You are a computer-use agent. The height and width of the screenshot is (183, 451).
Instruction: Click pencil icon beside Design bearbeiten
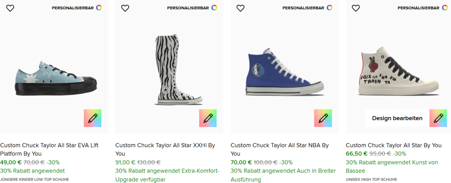(439, 118)
